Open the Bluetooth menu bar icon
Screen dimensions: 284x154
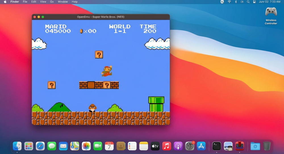tap(236, 2)
